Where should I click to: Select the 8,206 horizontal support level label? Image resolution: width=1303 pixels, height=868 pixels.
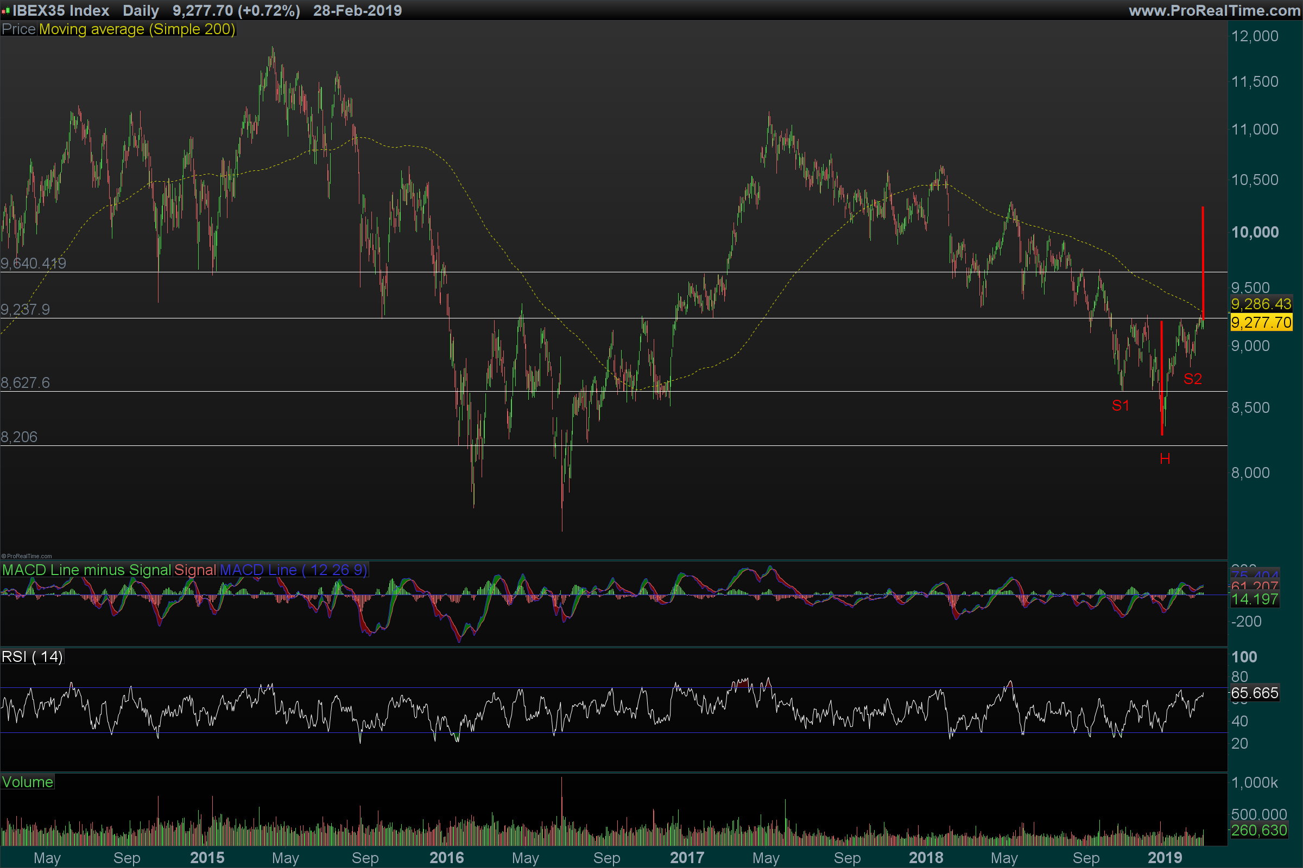tap(20, 437)
